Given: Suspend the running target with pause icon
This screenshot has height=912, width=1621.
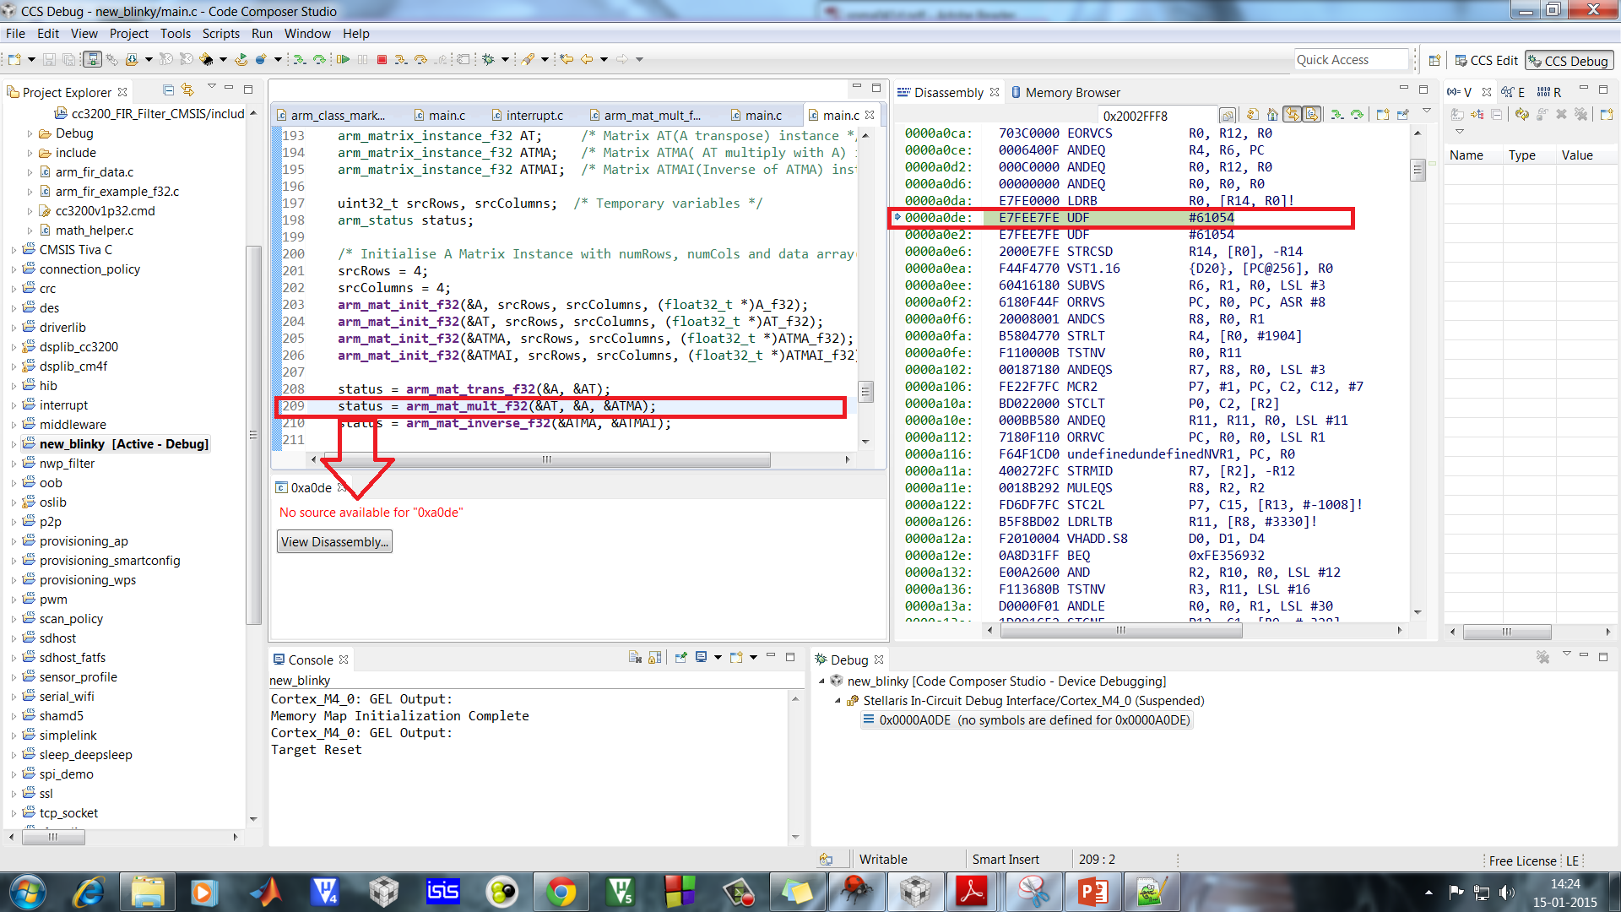Looking at the screenshot, I should (363, 59).
